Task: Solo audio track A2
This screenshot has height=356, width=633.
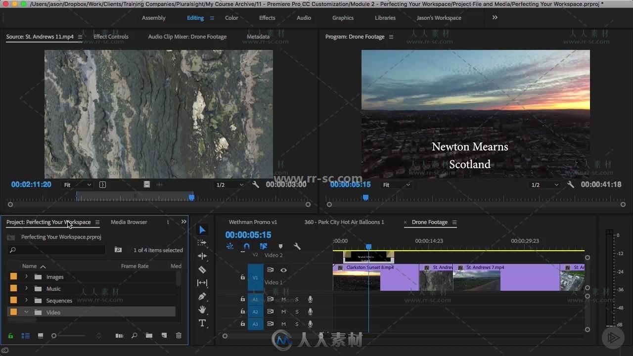Action: click(x=297, y=311)
